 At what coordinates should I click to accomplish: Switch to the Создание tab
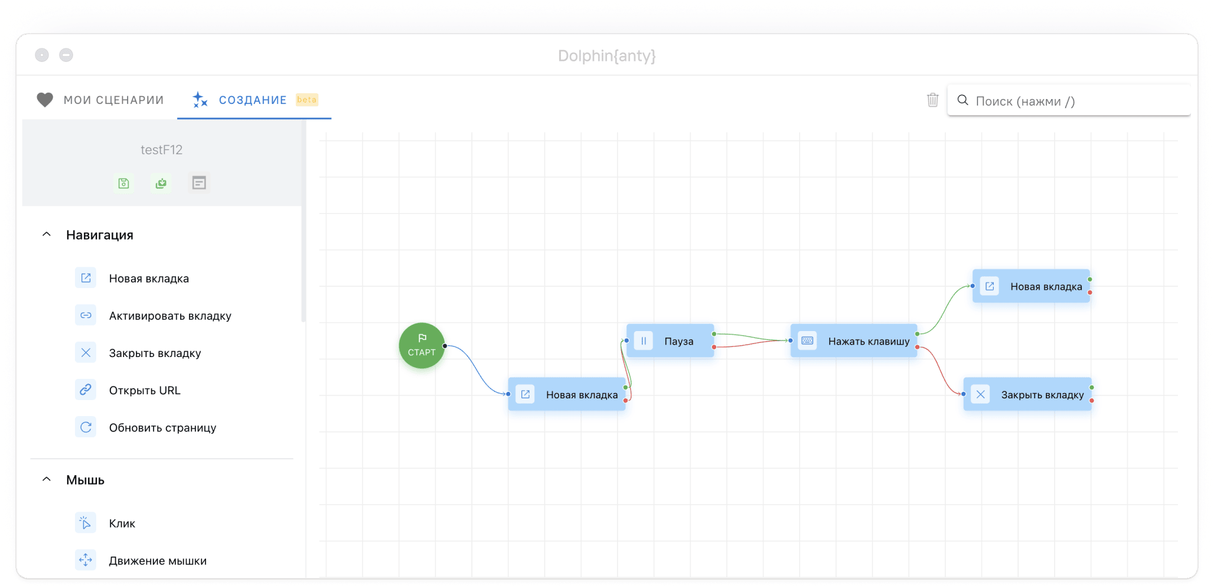click(x=252, y=100)
